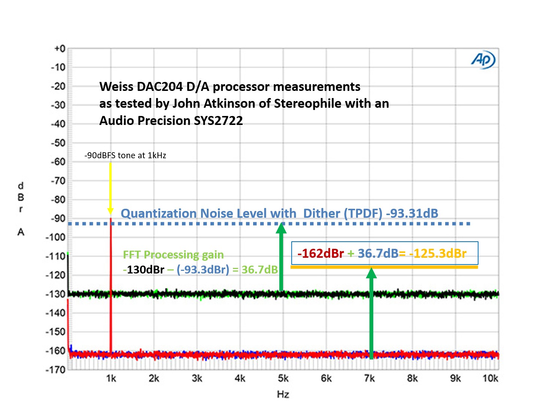
Task: Click the "FFT Processing gain" green text
Action: pos(173,255)
